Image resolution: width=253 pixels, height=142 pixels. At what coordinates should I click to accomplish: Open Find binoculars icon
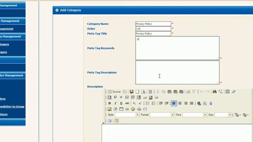coord(214,92)
